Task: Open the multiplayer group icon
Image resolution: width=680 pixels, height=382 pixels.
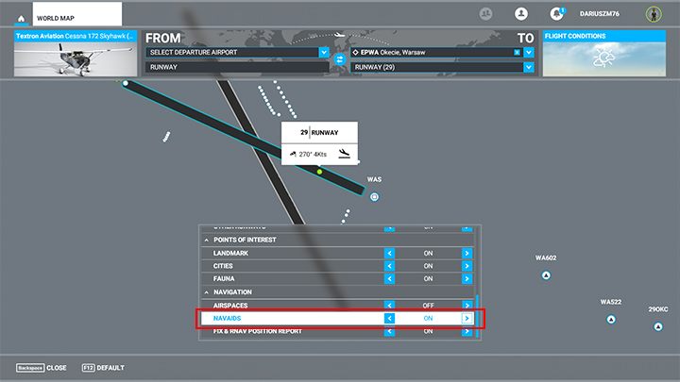Action: (x=485, y=14)
